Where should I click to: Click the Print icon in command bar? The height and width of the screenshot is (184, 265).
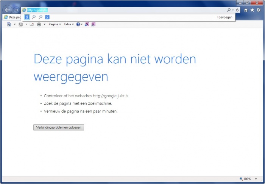pyautogui.click(x=39, y=24)
